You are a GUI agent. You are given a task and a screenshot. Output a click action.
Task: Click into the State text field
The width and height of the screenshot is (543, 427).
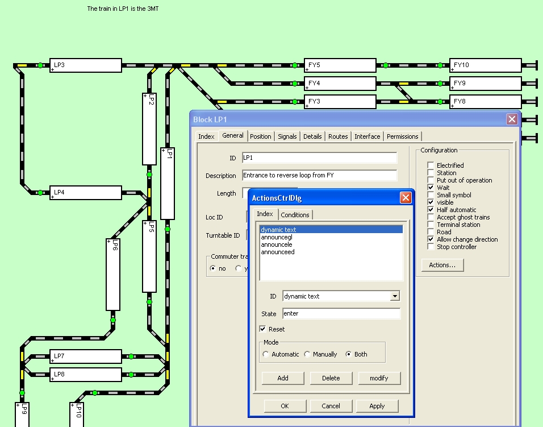tap(341, 314)
